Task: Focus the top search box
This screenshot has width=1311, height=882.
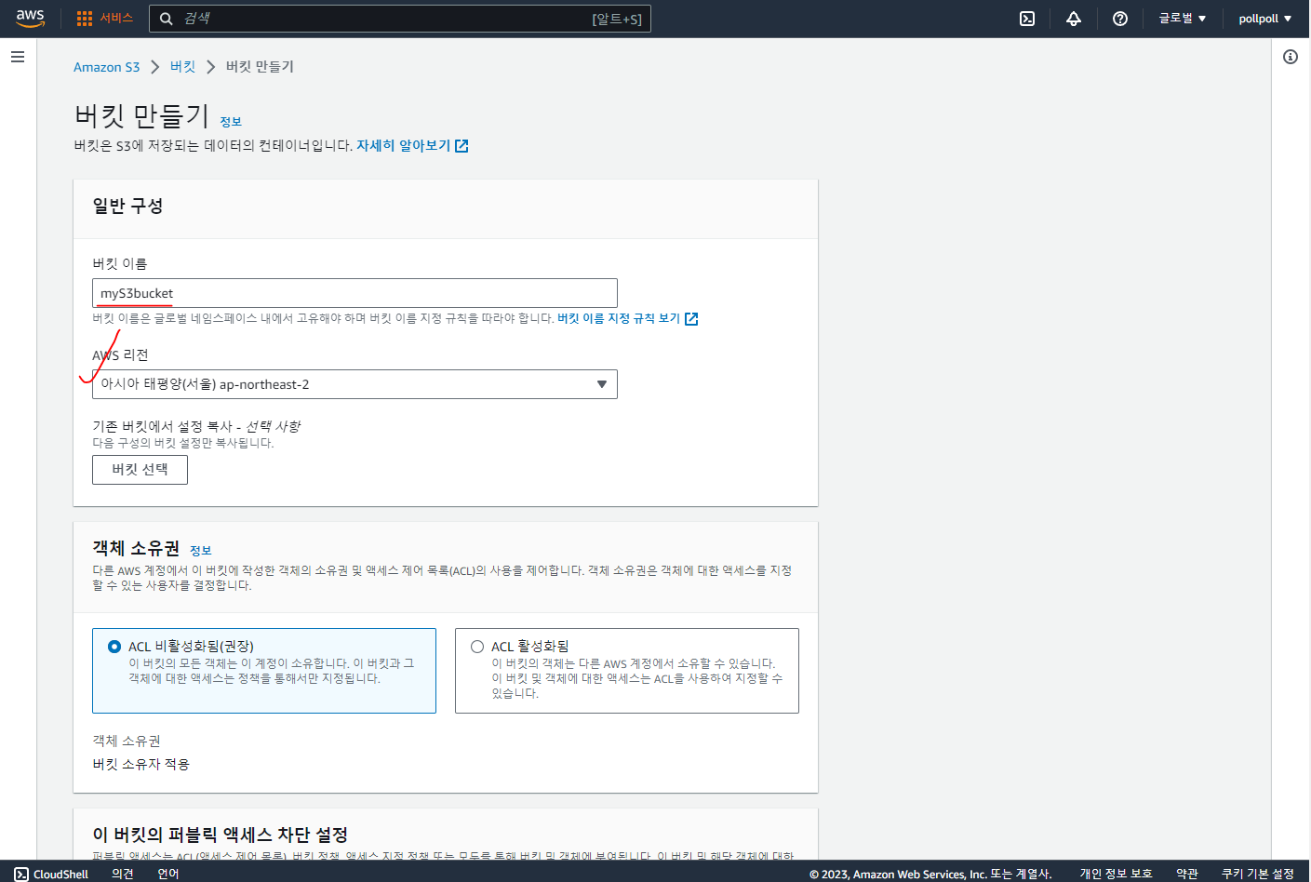Action: pos(400,19)
